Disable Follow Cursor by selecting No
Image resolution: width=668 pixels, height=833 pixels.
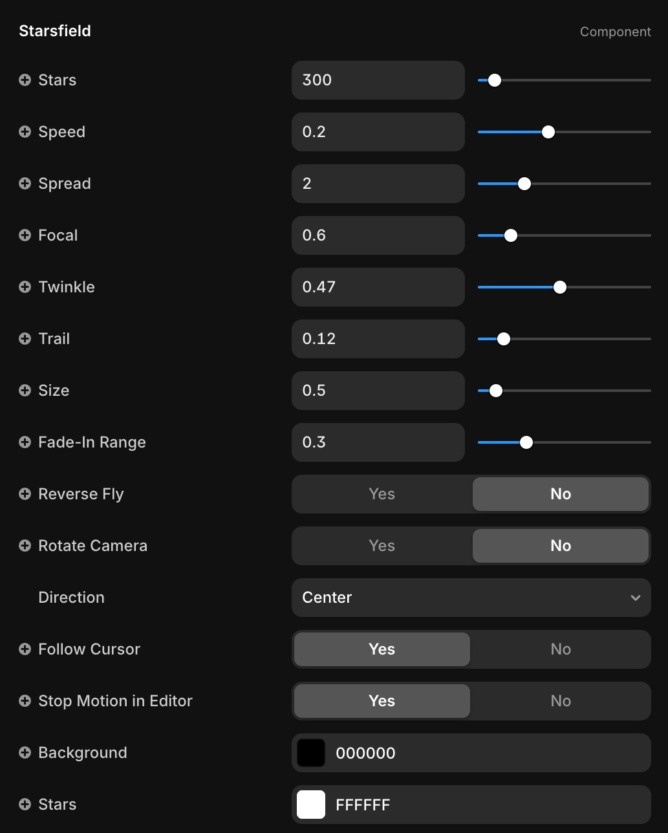tap(560, 649)
